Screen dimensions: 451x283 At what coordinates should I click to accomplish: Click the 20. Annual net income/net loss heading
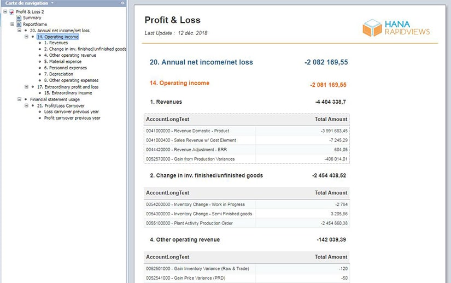pyautogui.click(x=201, y=62)
